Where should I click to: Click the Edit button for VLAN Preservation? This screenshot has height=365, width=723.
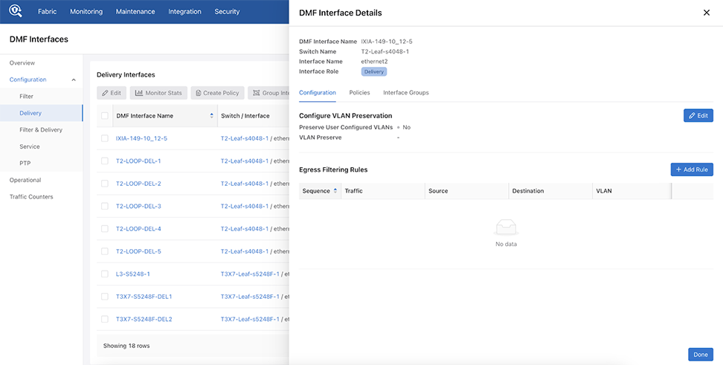click(x=698, y=115)
